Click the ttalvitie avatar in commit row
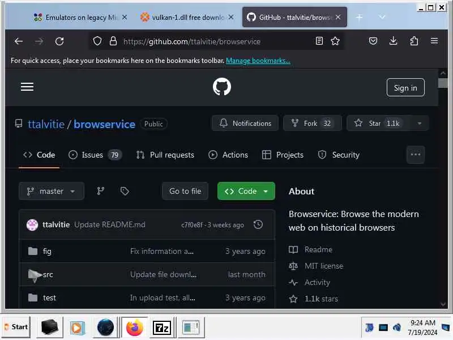The height and width of the screenshot is (340, 453). click(32, 224)
